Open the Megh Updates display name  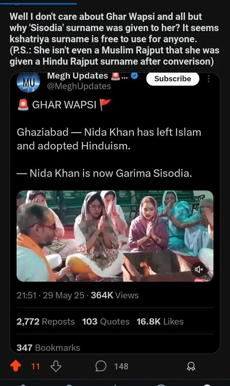click(77, 76)
